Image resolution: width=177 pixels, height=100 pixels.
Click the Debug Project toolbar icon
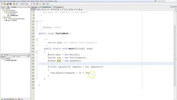pyautogui.click(x=44, y=4)
